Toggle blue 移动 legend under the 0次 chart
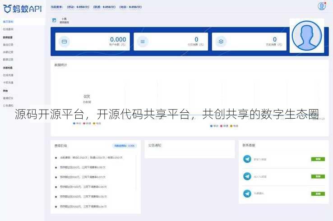The image size is (333, 221). tap(77, 123)
